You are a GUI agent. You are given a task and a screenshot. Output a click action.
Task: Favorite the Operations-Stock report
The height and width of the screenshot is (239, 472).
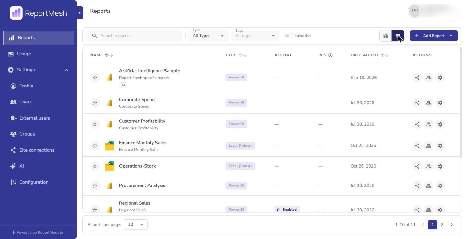(x=95, y=166)
